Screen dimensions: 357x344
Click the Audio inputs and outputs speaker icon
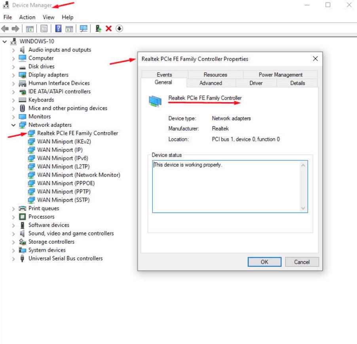[22, 49]
